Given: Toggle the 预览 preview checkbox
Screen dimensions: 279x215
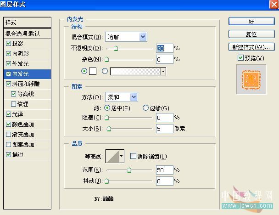Looking at the screenshot, I should (240, 58).
